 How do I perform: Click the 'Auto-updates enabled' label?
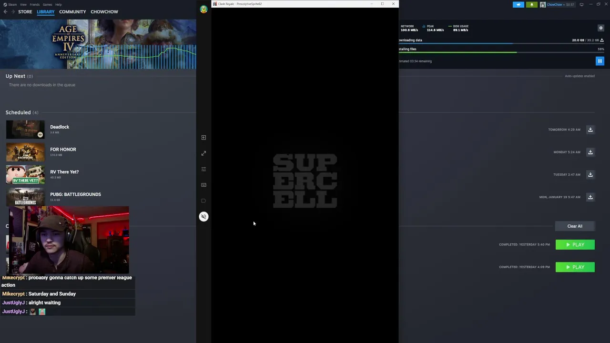pyautogui.click(x=579, y=76)
